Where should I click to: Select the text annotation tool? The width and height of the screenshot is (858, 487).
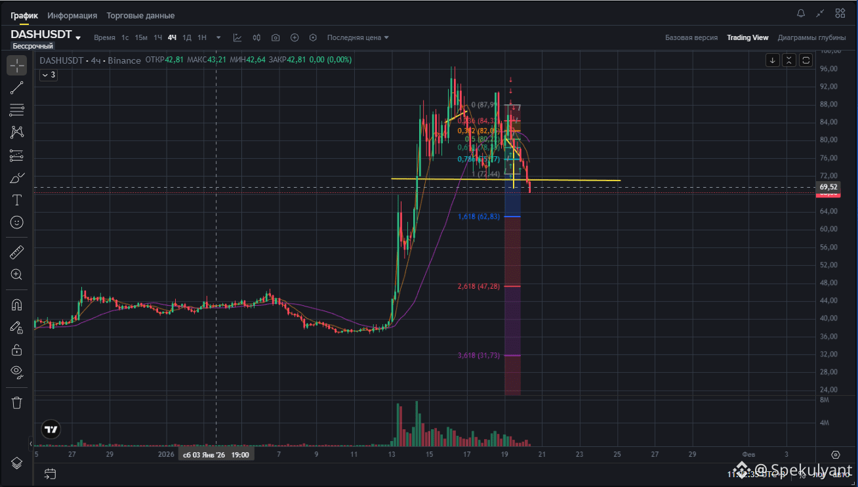coord(17,200)
